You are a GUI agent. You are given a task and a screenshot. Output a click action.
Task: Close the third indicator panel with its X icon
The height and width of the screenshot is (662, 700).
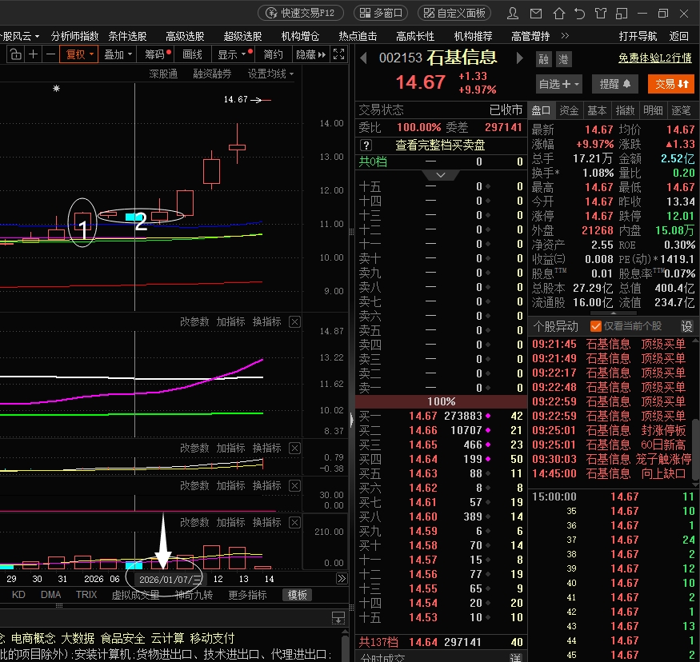[294, 485]
